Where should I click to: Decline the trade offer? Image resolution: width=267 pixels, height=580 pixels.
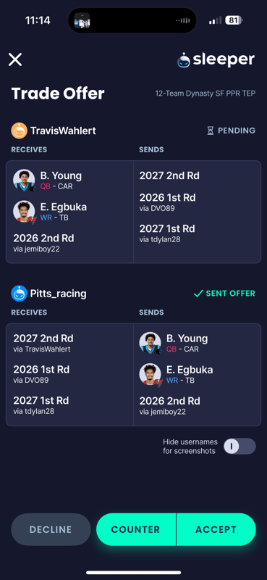(51, 529)
